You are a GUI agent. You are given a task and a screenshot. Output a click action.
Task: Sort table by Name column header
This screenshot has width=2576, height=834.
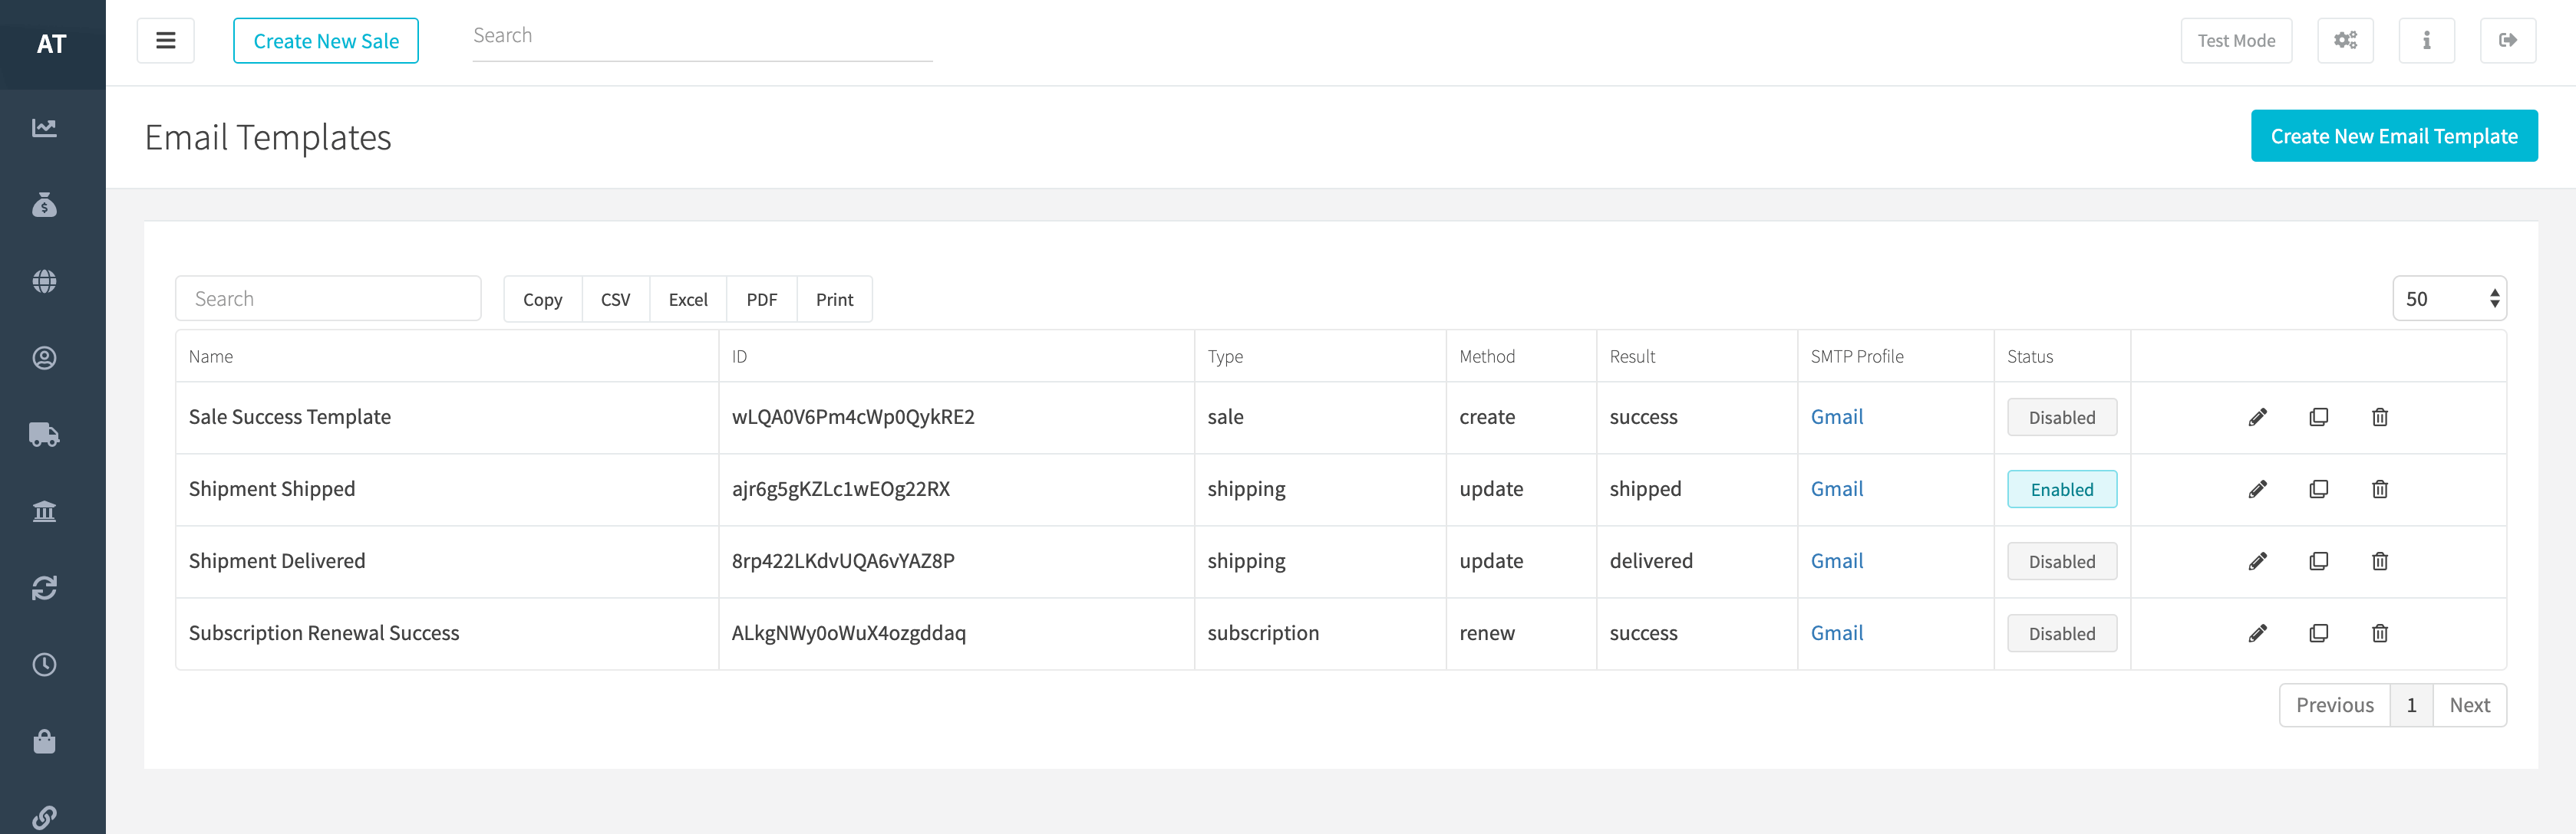(211, 356)
